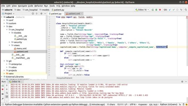Open the Tools menu
The width and height of the screenshot is (188, 106).
tap(52, 6)
